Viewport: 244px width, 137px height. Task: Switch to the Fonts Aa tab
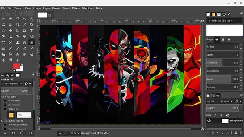click(x=219, y=14)
